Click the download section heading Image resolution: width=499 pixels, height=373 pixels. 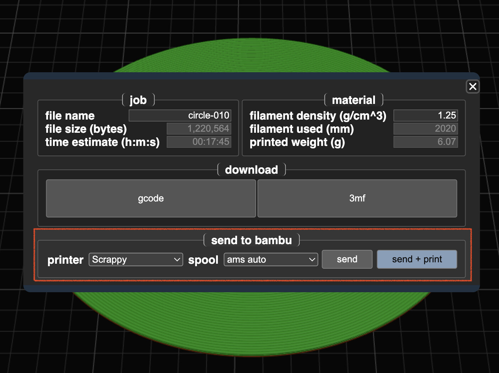point(251,170)
